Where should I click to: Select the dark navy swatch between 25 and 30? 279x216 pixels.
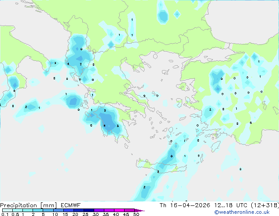click(x=89, y=210)
